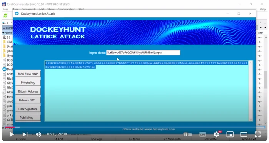The width and height of the screenshot is (269, 143).
Task: Click the Private Key button
Action: pos(28,83)
